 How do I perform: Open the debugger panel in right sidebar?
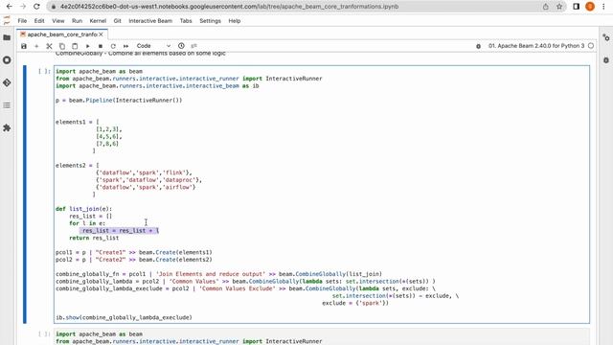point(606,60)
